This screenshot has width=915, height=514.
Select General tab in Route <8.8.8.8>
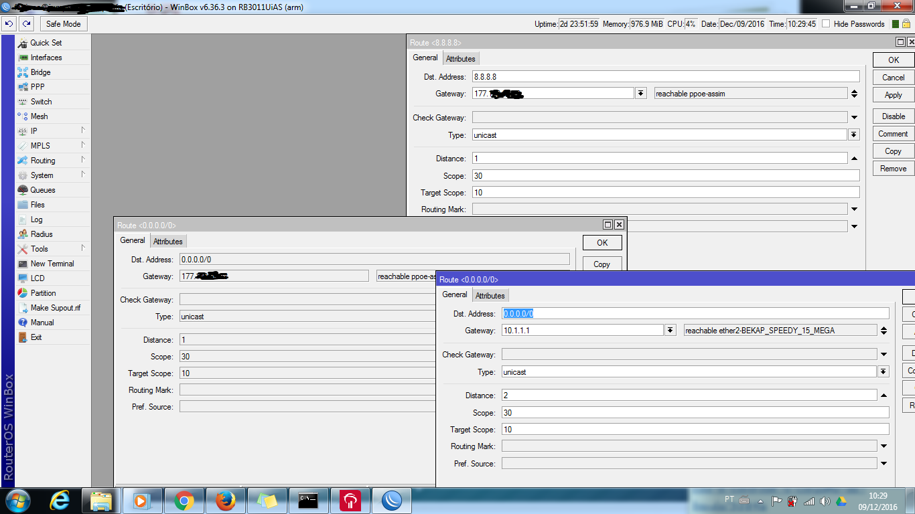[425, 58]
